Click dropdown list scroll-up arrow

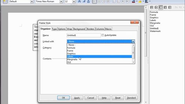point(133,45)
